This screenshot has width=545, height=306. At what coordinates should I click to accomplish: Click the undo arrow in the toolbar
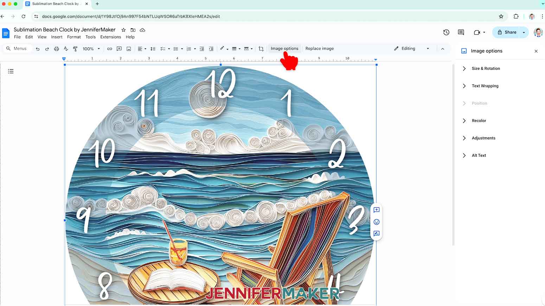coord(38,49)
